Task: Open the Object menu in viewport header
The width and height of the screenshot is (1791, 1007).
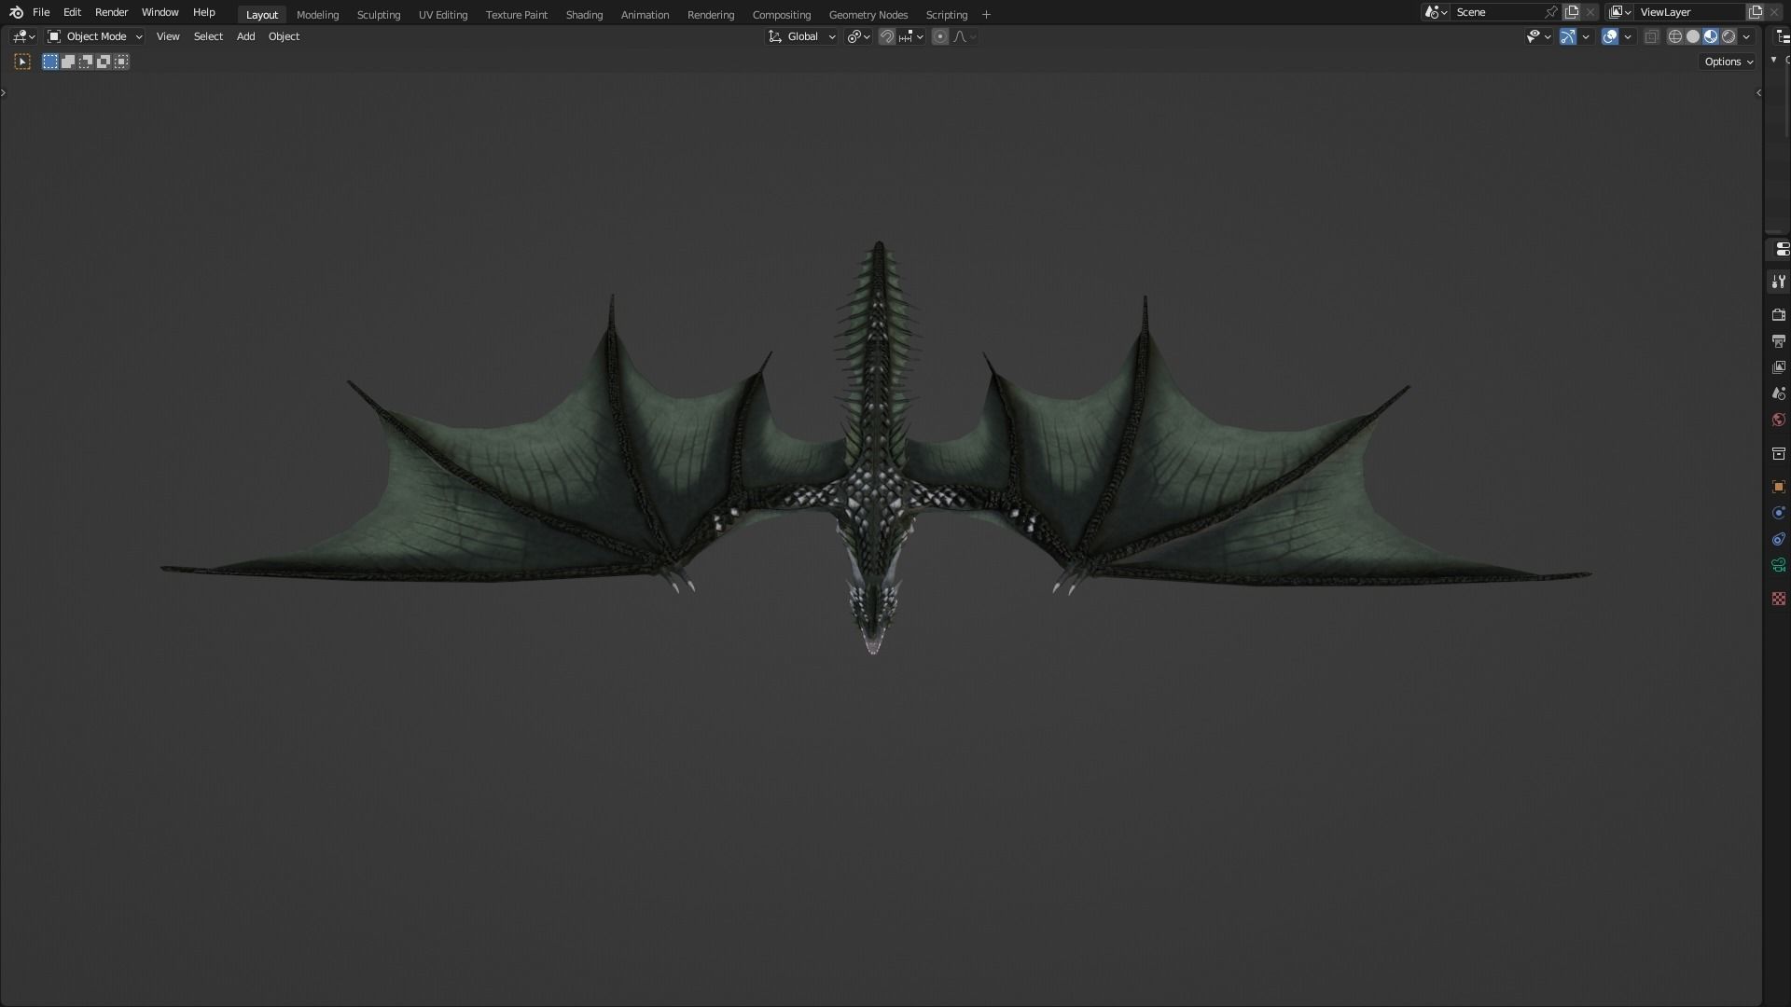Action: [284, 36]
